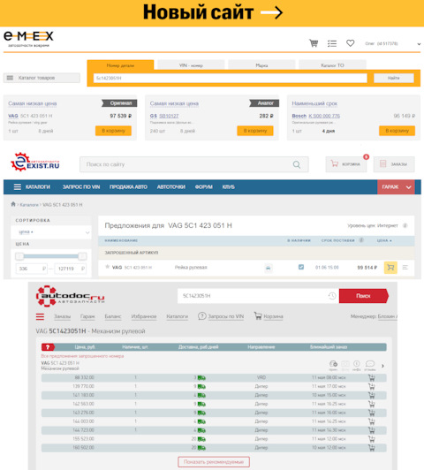Open 'Запросы по VIN' in Autodoc
The image size is (424, 470).
(x=221, y=316)
